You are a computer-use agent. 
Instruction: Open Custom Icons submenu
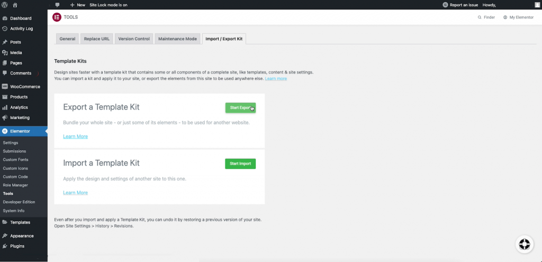(15, 168)
